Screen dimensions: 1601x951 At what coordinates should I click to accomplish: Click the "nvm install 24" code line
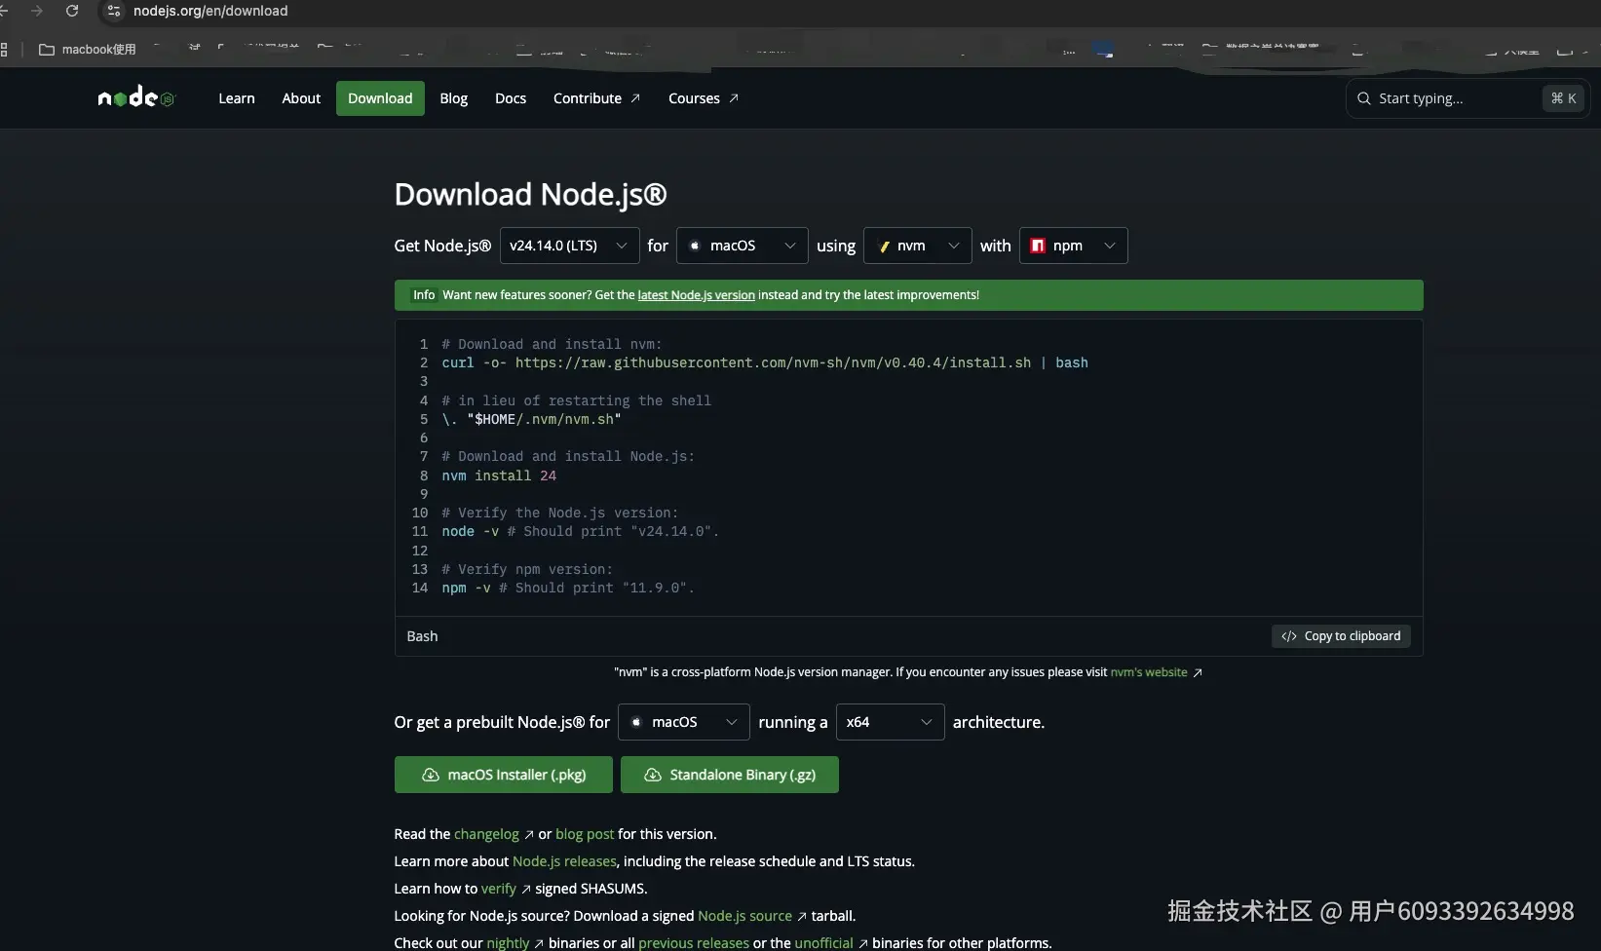[499, 475]
